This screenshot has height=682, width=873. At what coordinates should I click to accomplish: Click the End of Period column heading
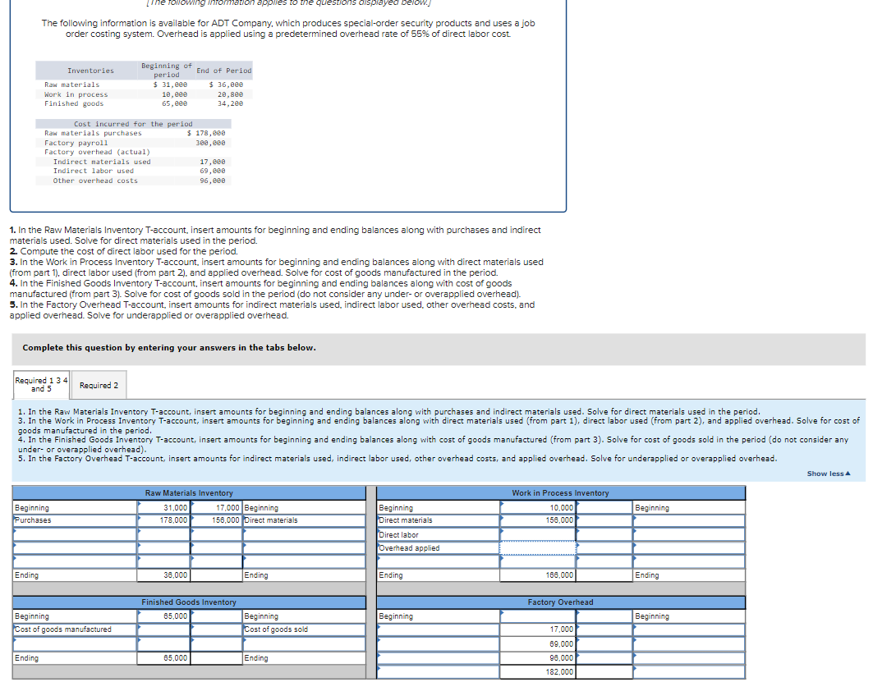224,71
